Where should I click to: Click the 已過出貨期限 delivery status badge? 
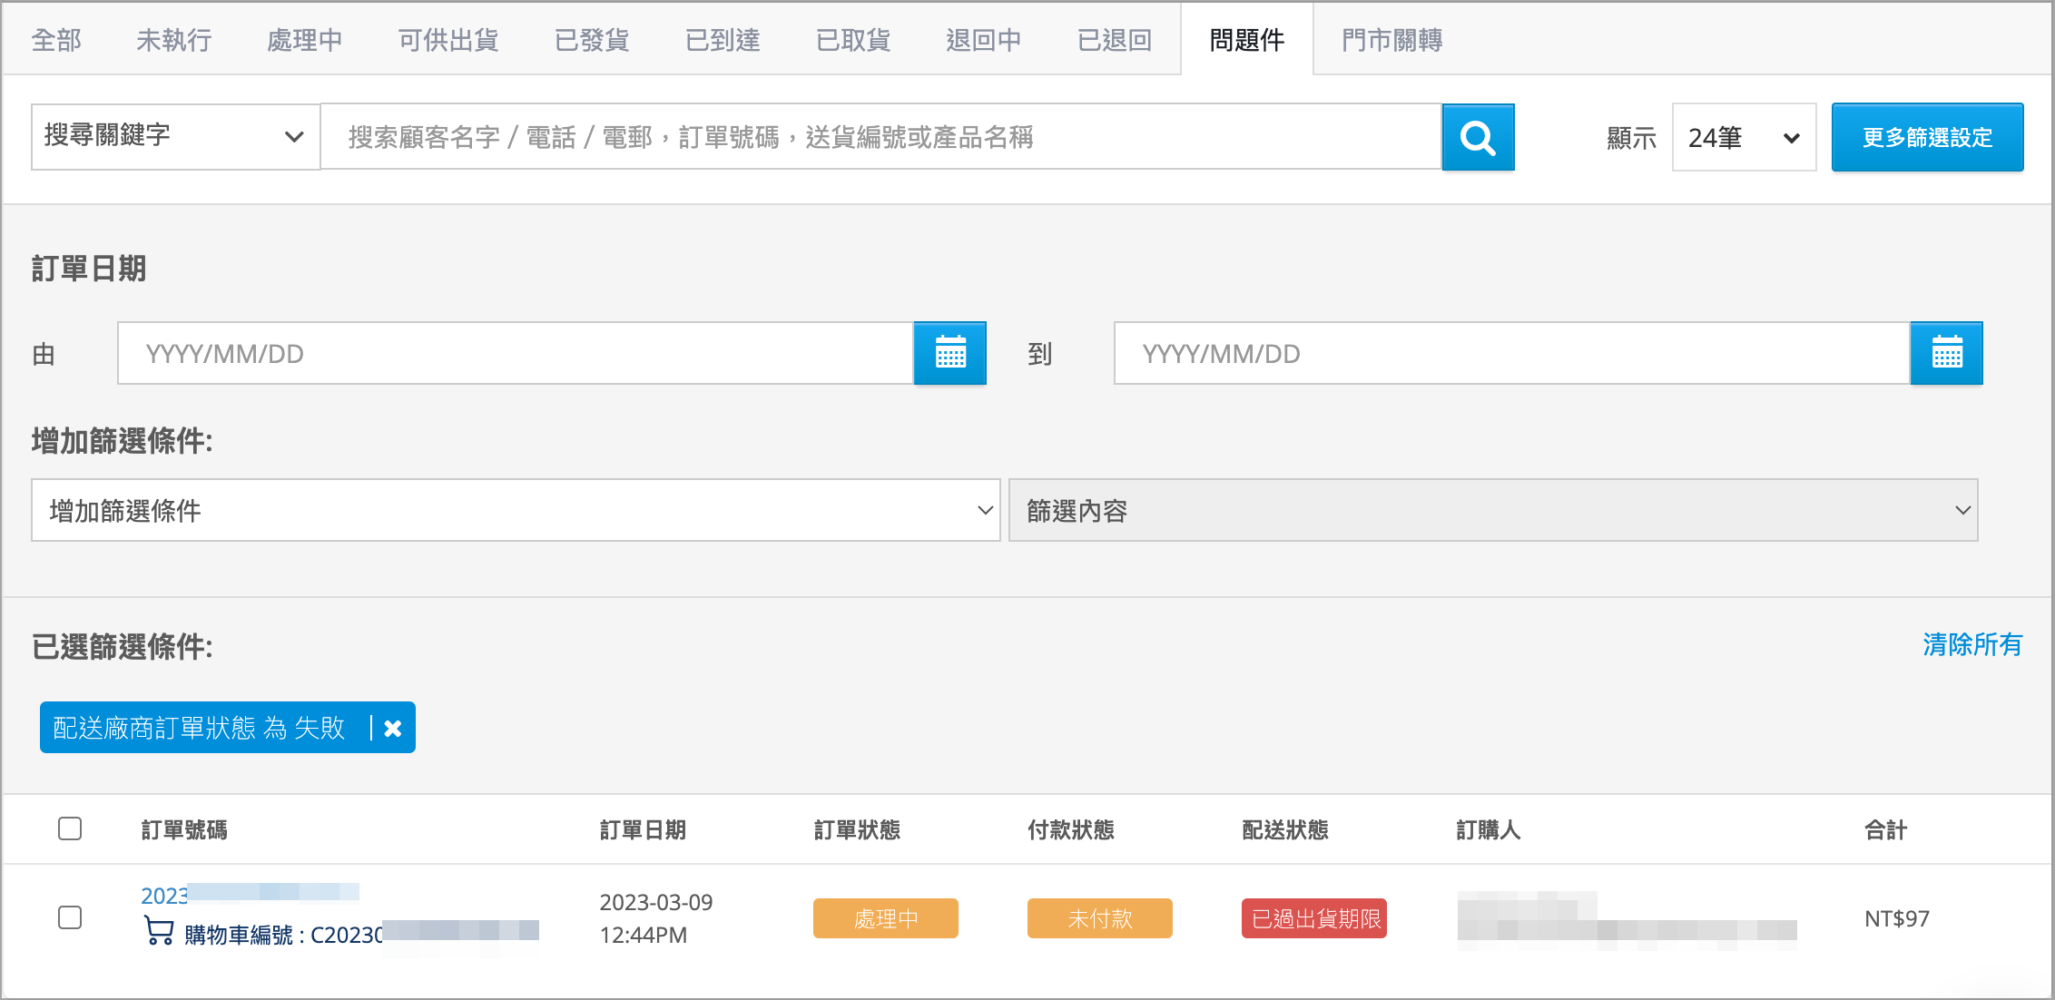tap(1314, 918)
